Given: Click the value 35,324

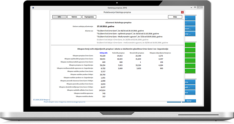Looking at the screenshot, I should [x=138, y=65].
